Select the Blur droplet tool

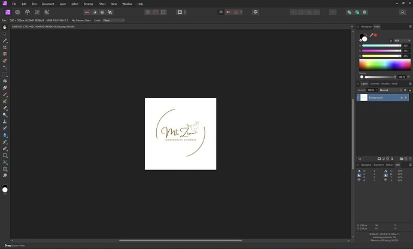coord(5,135)
